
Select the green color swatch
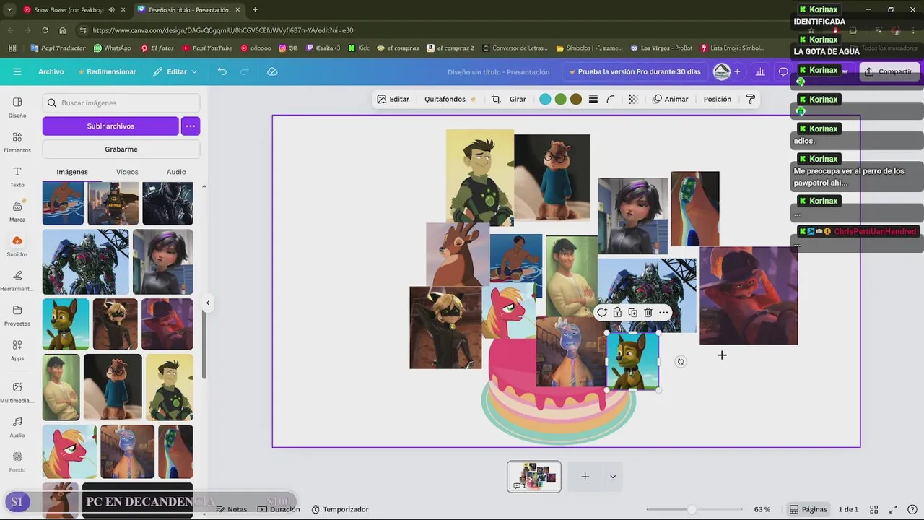pyautogui.click(x=561, y=99)
